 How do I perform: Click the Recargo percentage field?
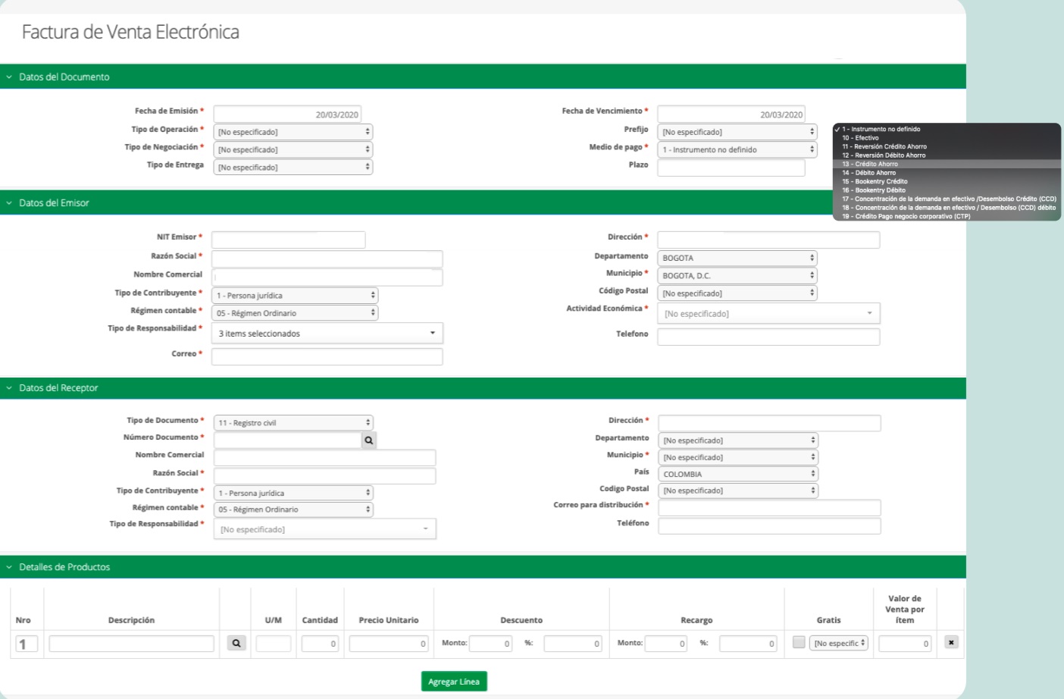coord(748,644)
